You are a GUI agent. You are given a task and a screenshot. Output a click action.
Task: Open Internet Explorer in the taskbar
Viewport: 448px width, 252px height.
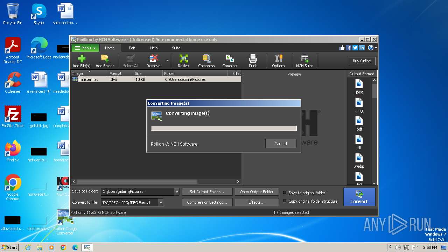28,247
